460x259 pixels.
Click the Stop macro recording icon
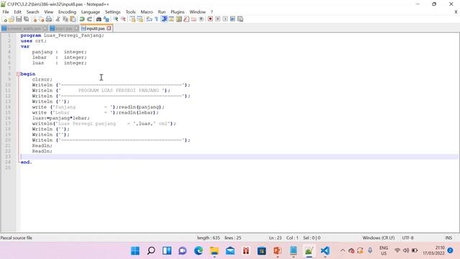click(218, 19)
